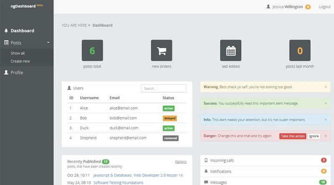Open the Javascript & Databases lesson 14 post
The image size is (334, 185).
(x=138, y=175)
